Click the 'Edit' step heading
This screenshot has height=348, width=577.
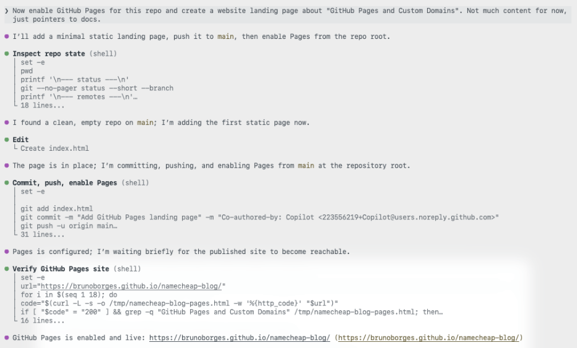(20, 140)
